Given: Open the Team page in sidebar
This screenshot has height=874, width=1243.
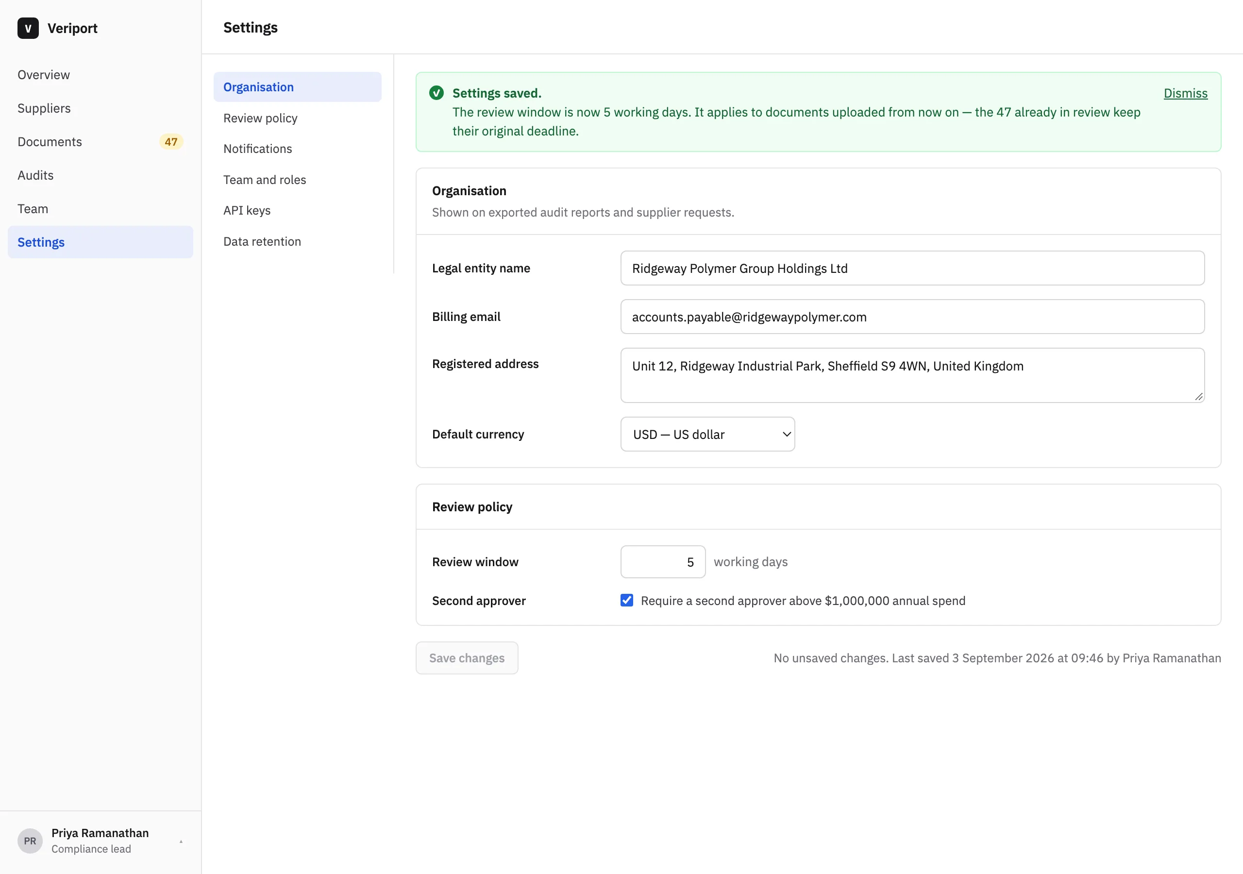Looking at the screenshot, I should (x=100, y=209).
